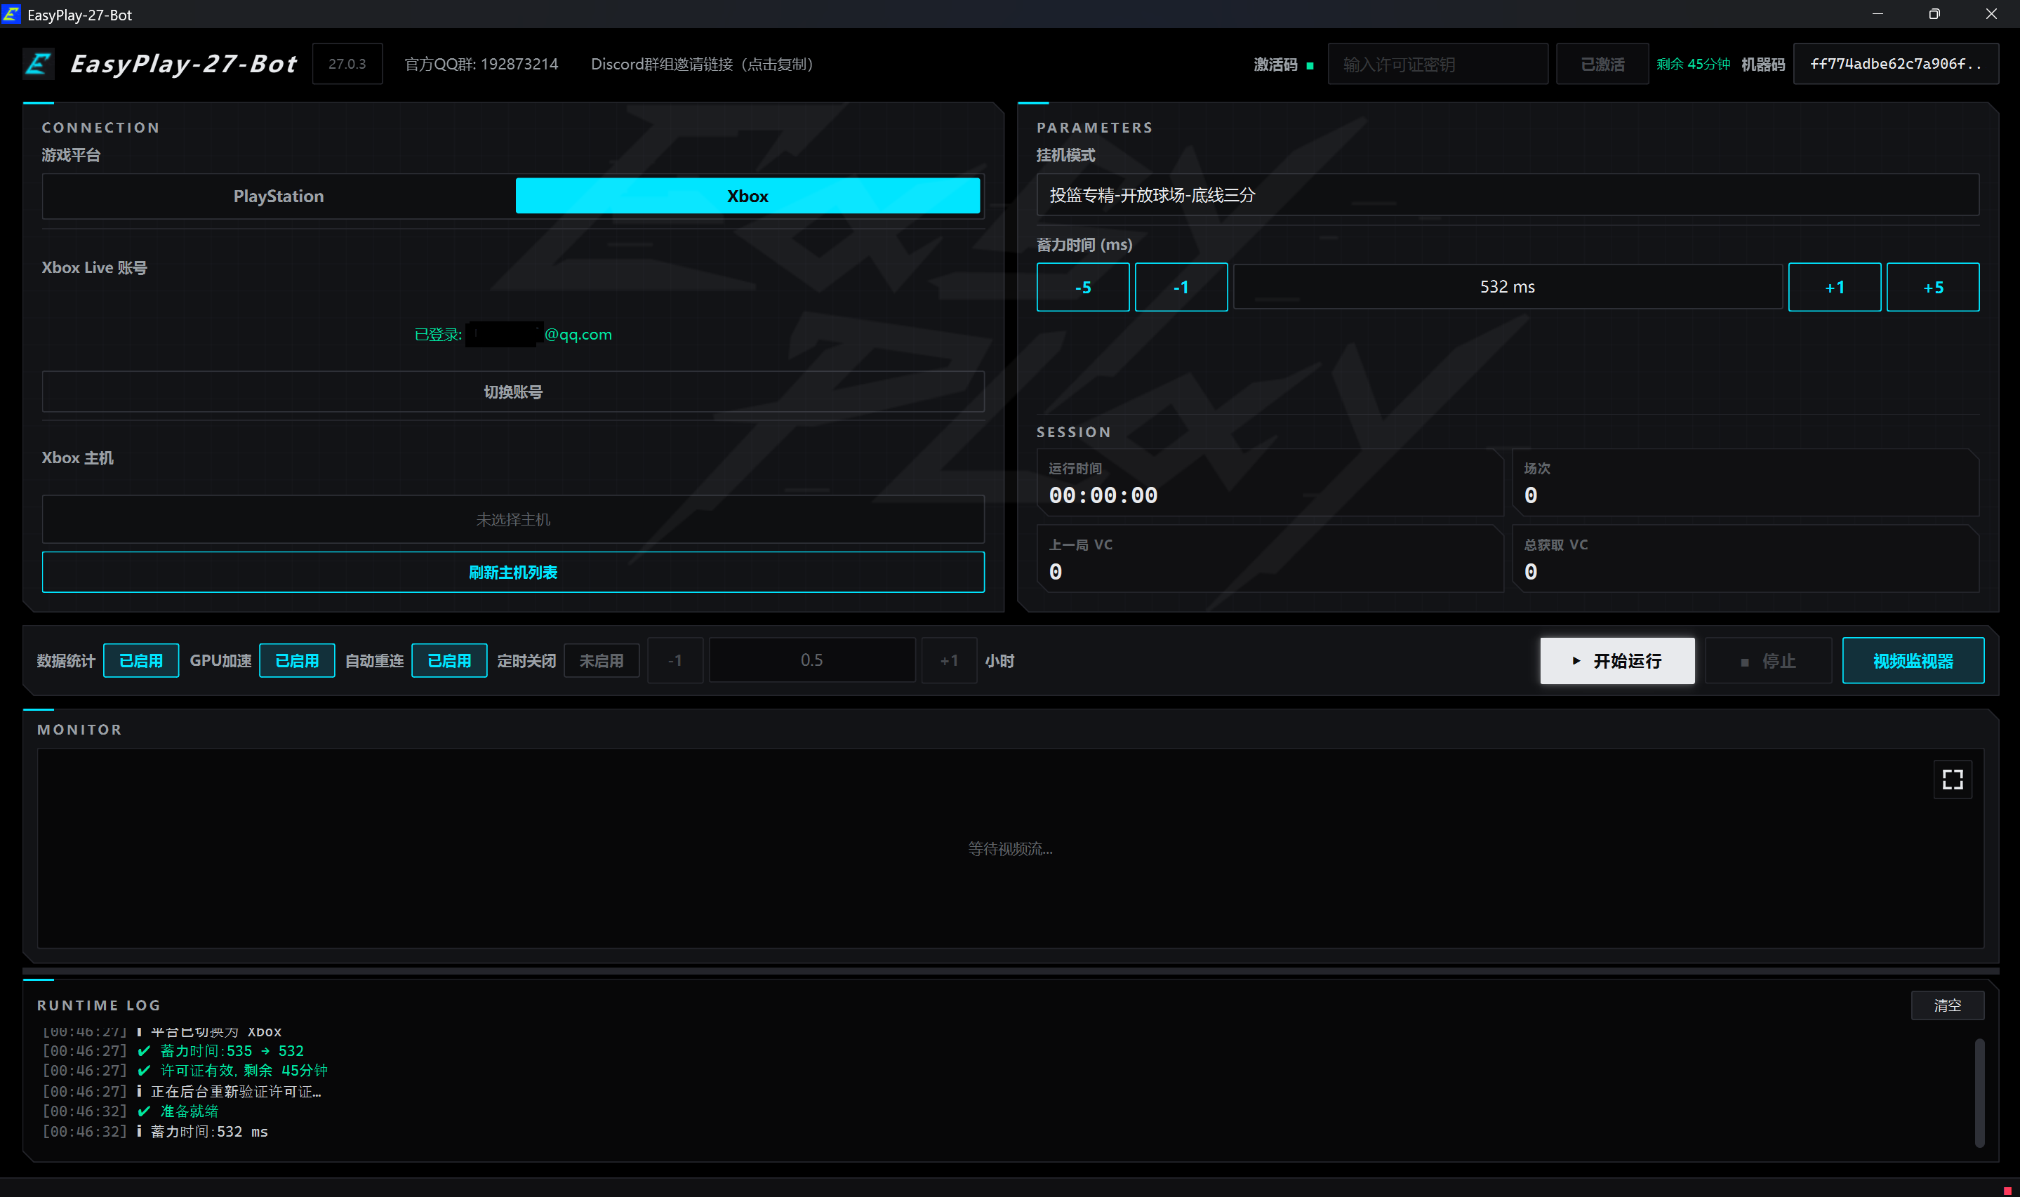Click the 上一局 VC value
The image size is (2020, 1197).
[1055, 572]
